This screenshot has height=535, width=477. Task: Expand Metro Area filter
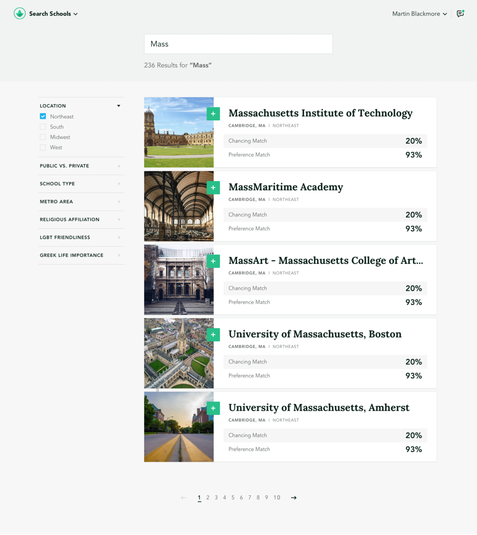(x=81, y=202)
